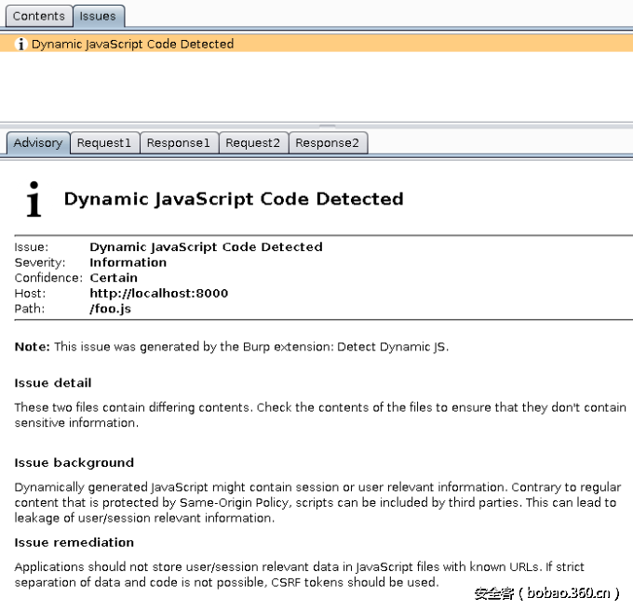633x610 pixels.
Task: Click the Issue remediation heading
Action: tap(74, 543)
